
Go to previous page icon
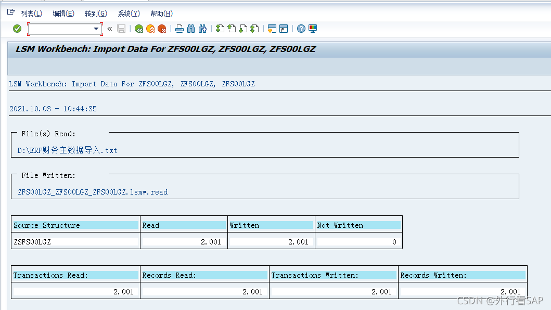point(232,29)
